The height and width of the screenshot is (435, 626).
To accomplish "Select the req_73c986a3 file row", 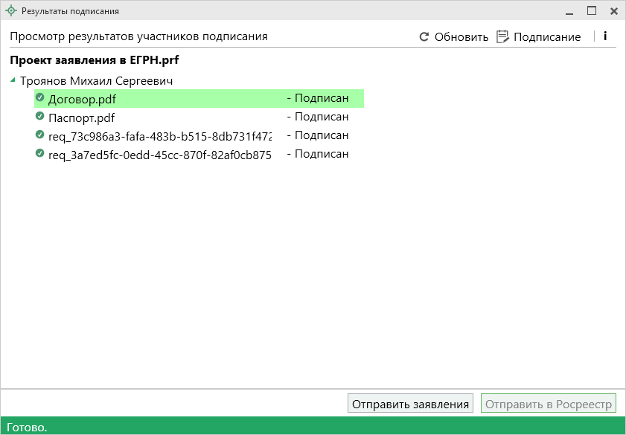I will pyautogui.click(x=159, y=136).
